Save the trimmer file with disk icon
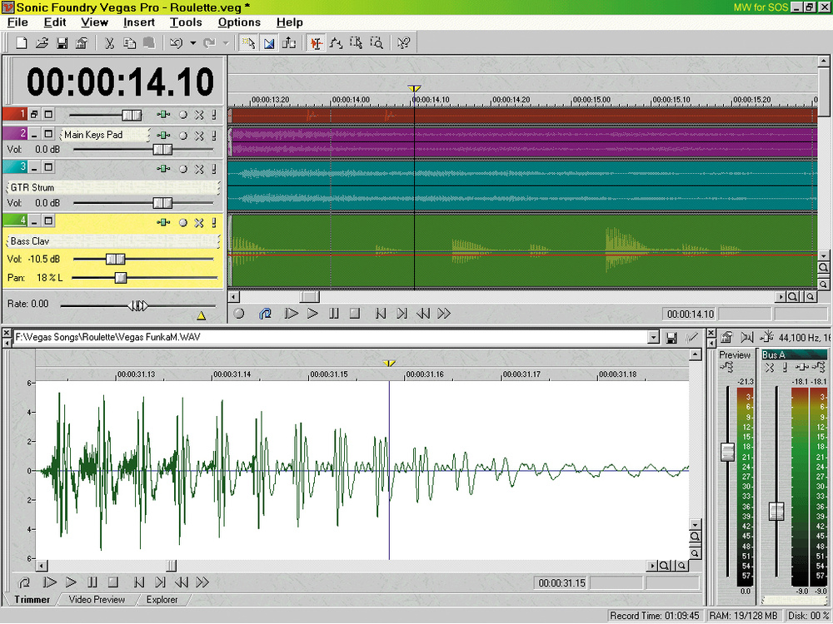The image size is (833, 624). (671, 337)
